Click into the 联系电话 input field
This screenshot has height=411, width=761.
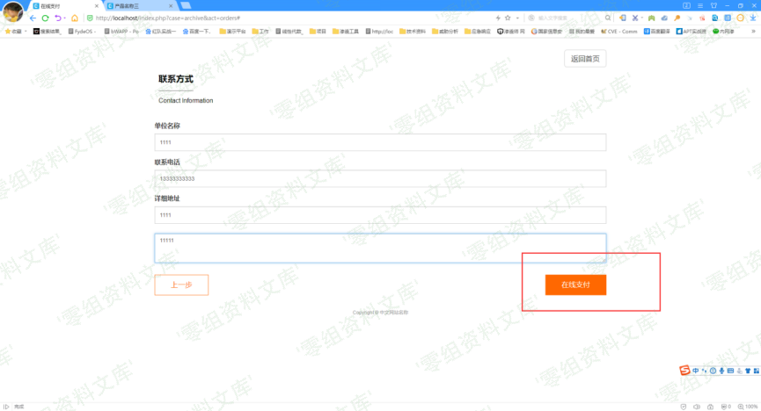380,178
